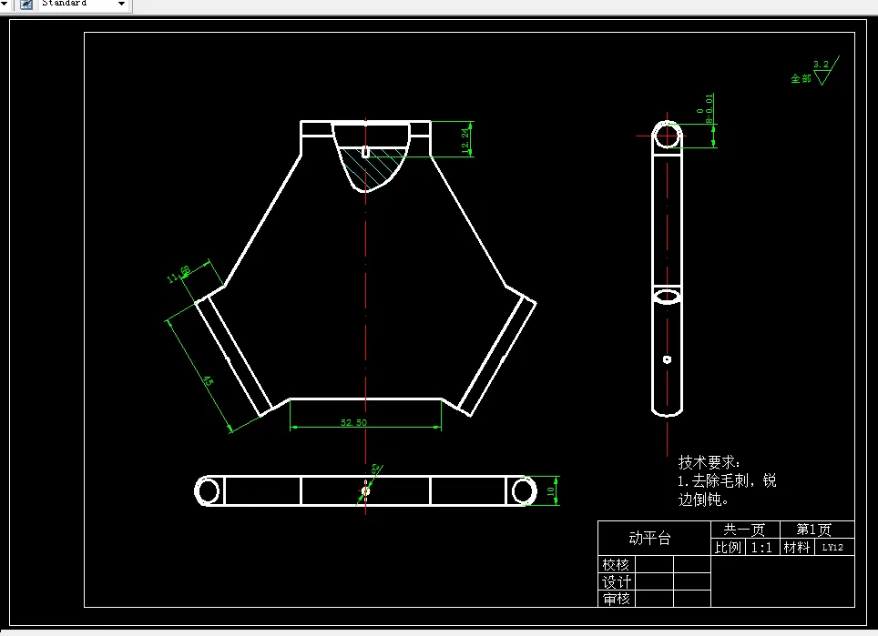The width and height of the screenshot is (878, 636).
Task: Select the 审核 cell in the title block
Action: (617, 598)
